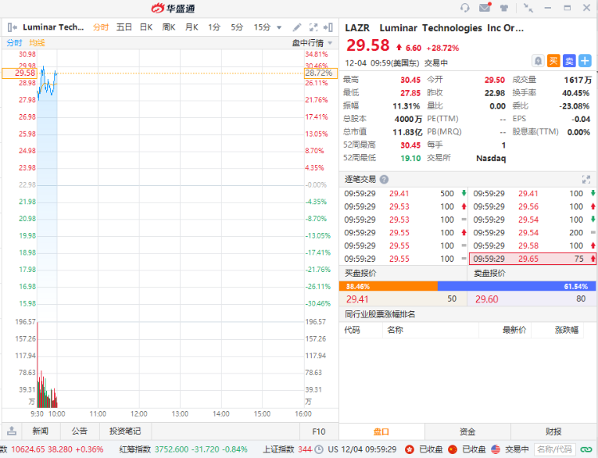Click the shrink window arrows icon

pos(528,8)
